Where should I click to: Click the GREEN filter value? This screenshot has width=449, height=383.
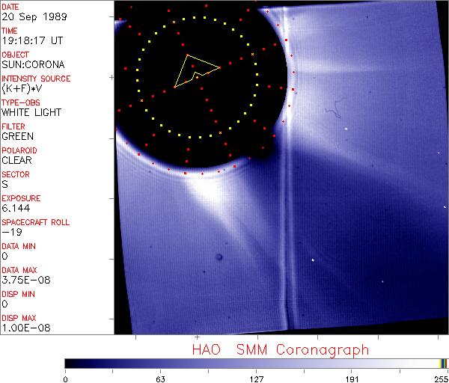tap(17, 136)
